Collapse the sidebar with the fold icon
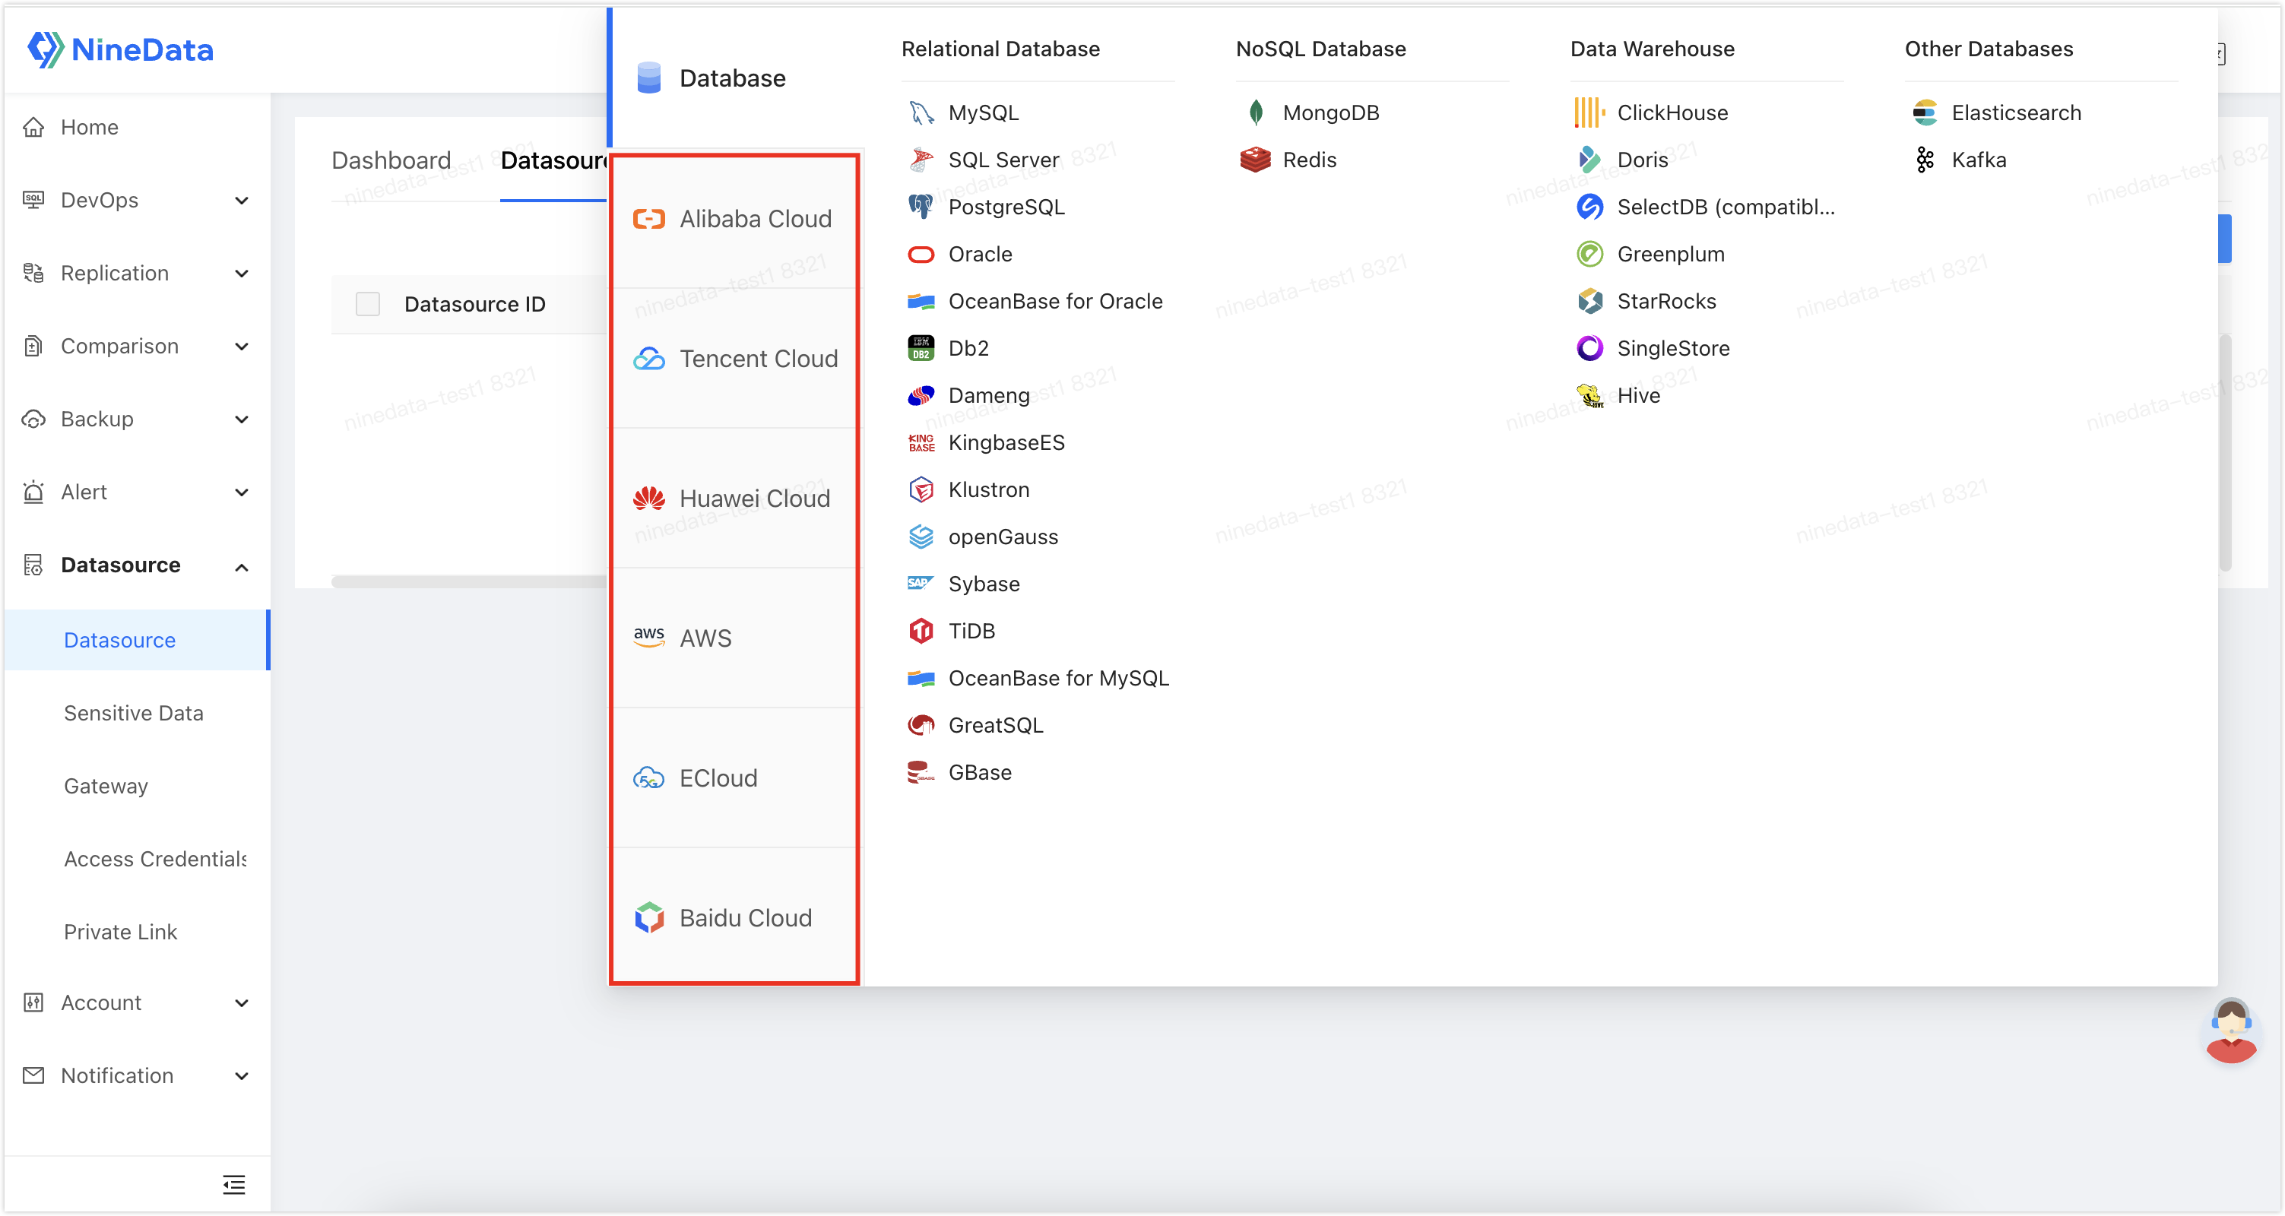Screen dimensions: 2285x1216 (x=234, y=1184)
